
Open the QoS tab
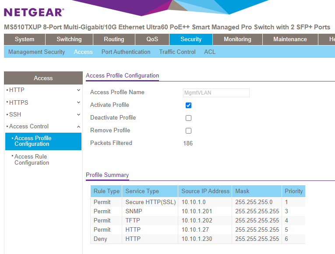point(152,39)
